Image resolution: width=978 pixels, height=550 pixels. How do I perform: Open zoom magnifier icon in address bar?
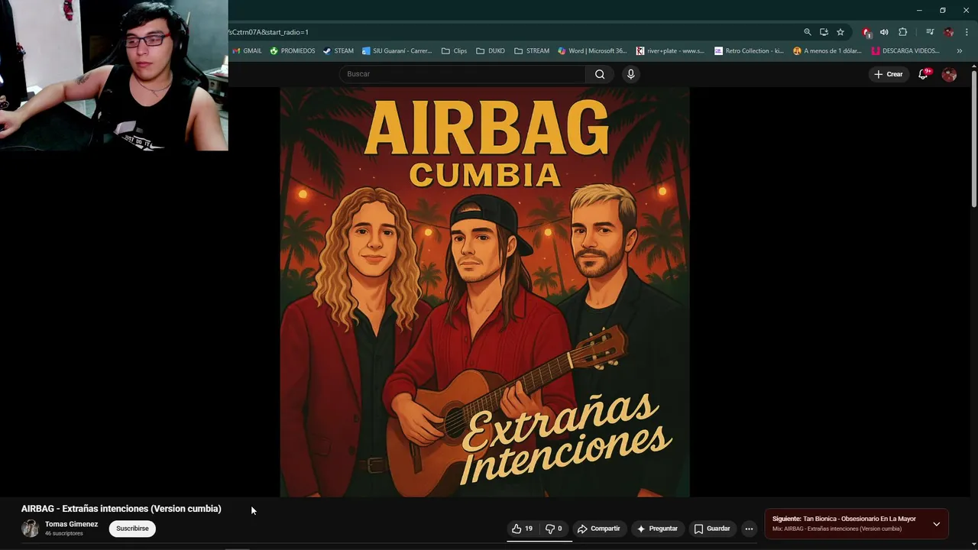click(x=807, y=32)
